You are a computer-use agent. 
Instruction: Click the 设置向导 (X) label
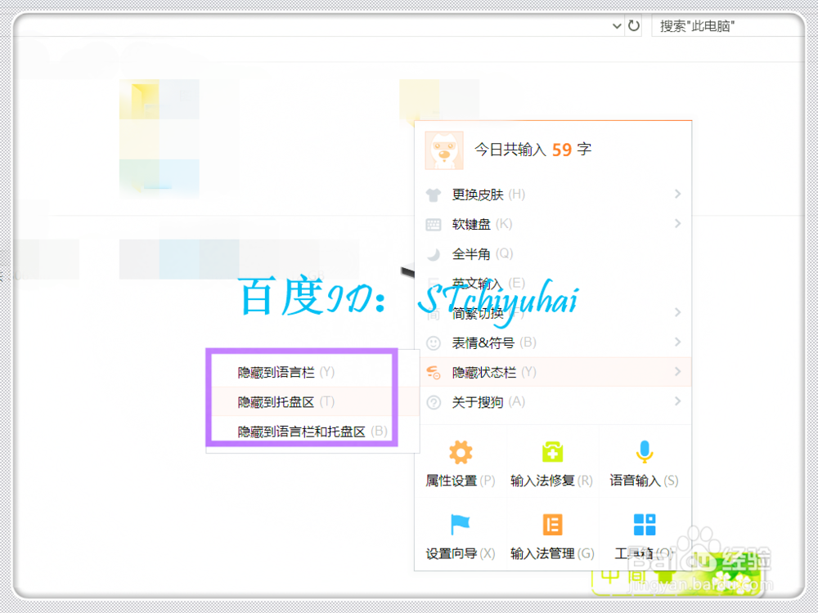pyautogui.click(x=460, y=553)
